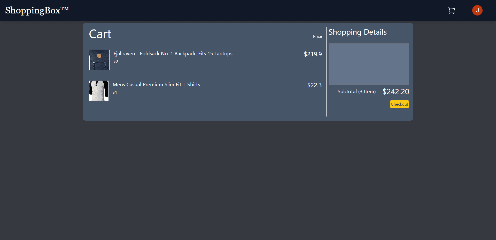The height and width of the screenshot is (240, 496).
Task: Open the Mens T-Shirt product image
Action: point(99,91)
